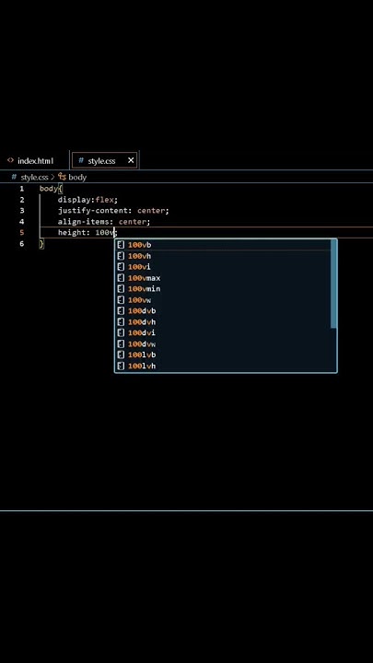Click the autocomplete list scrollbar thumb
The width and height of the screenshot is (373, 663).
click(333, 284)
